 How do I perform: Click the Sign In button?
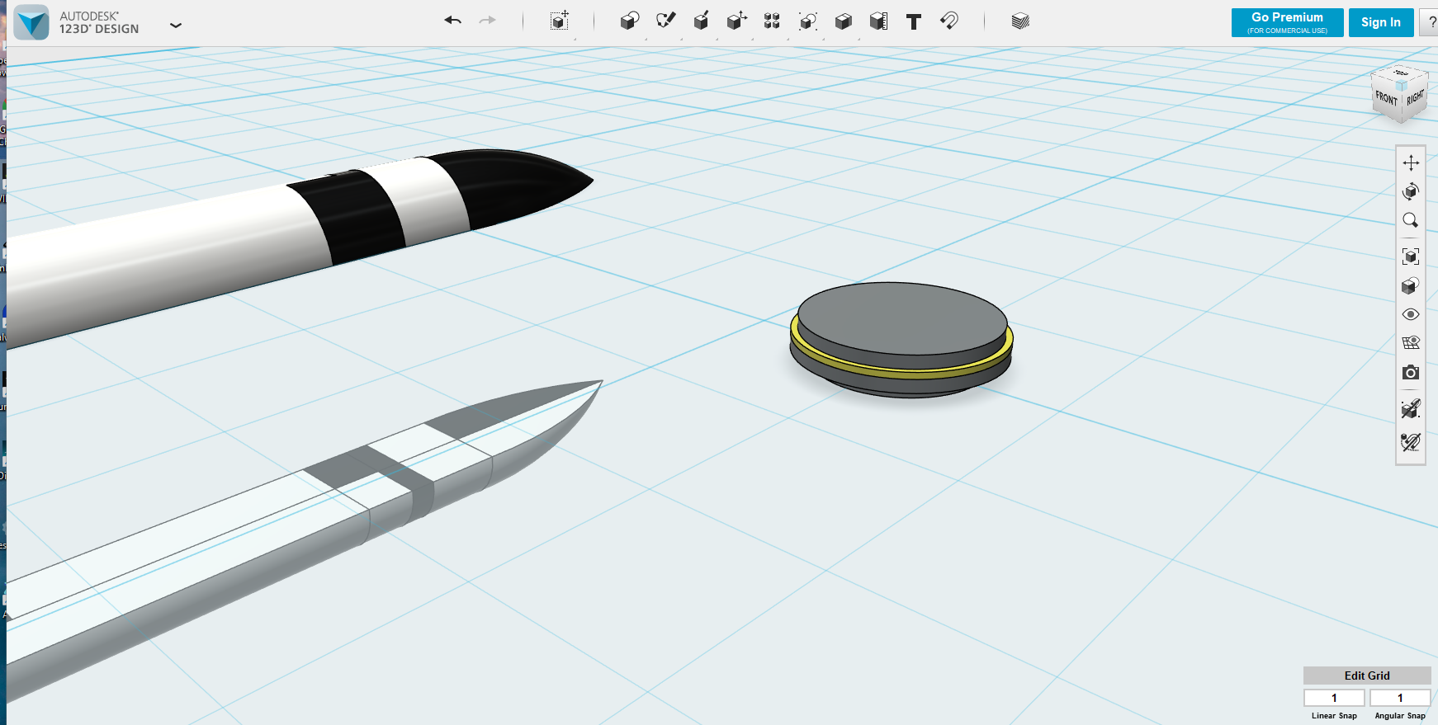pos(1381,22)
